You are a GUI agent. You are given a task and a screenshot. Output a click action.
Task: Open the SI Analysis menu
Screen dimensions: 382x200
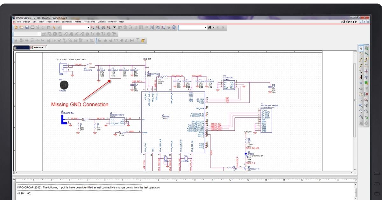point(67,22)
